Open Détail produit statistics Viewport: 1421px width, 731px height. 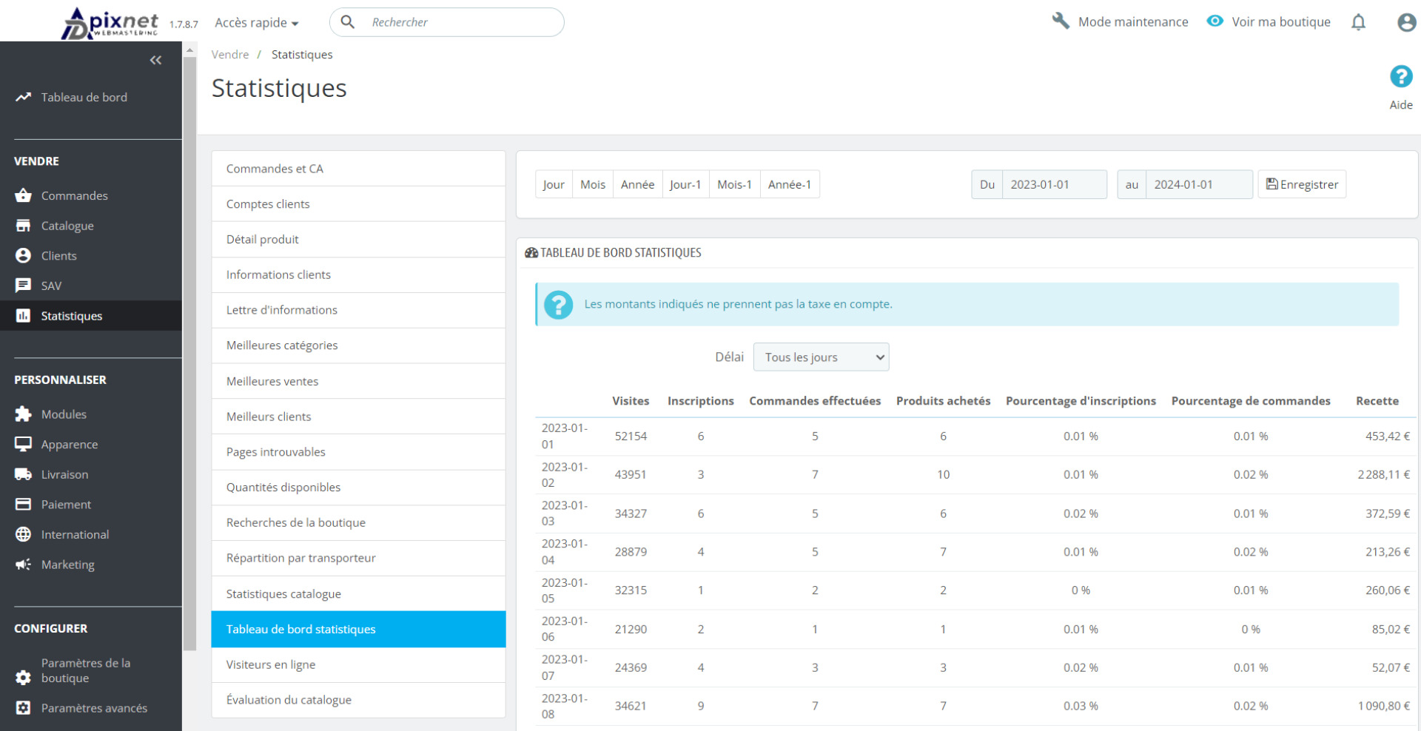tap(358, 240)
